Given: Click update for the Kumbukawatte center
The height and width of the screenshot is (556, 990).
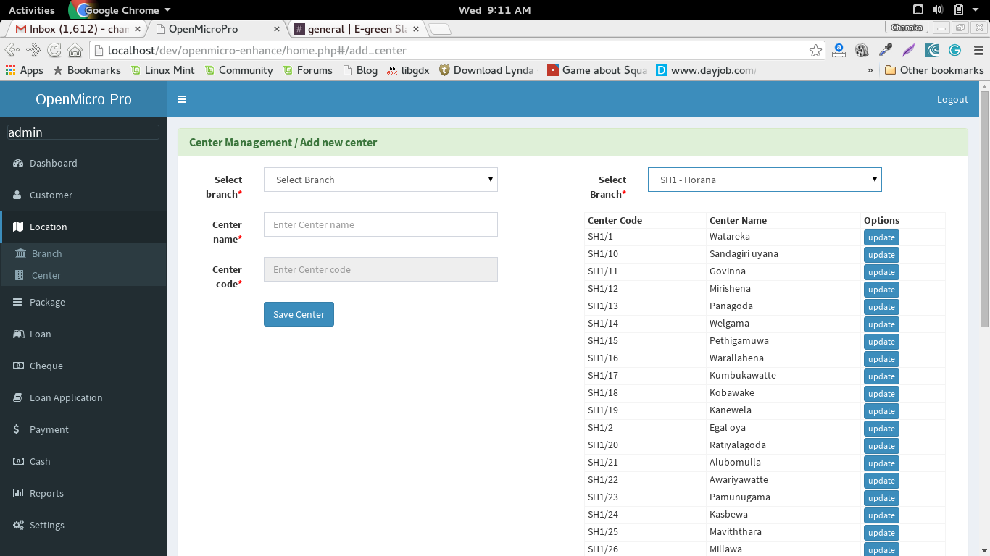Looking at the screenshot, I should point(881,376).
